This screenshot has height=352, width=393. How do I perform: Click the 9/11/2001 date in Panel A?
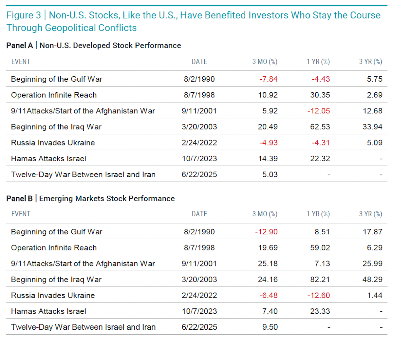pyautogui.click(x=199, y=111)
